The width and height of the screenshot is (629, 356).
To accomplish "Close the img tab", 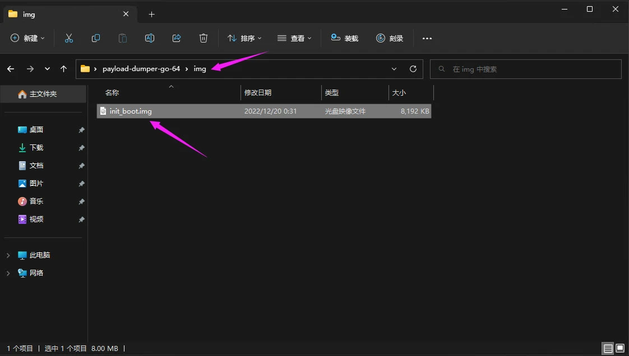I will click(126, 14).
